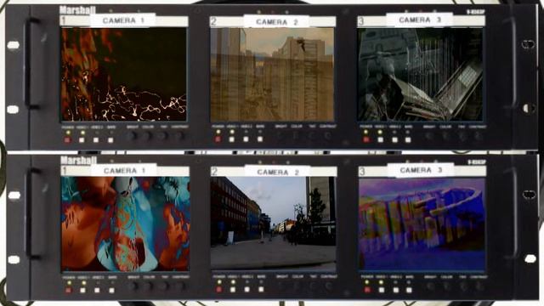
Task: Adjust COLOR knob on top rack Camera 2
Action: (x=296, y=136)
